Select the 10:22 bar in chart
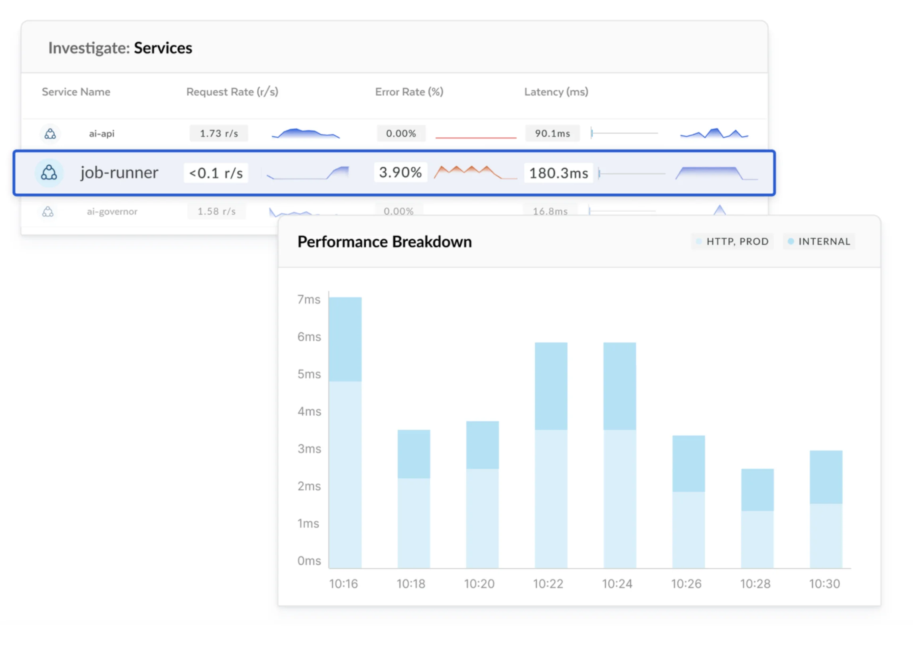Viewport: 923px width, 646px height. 551,455
